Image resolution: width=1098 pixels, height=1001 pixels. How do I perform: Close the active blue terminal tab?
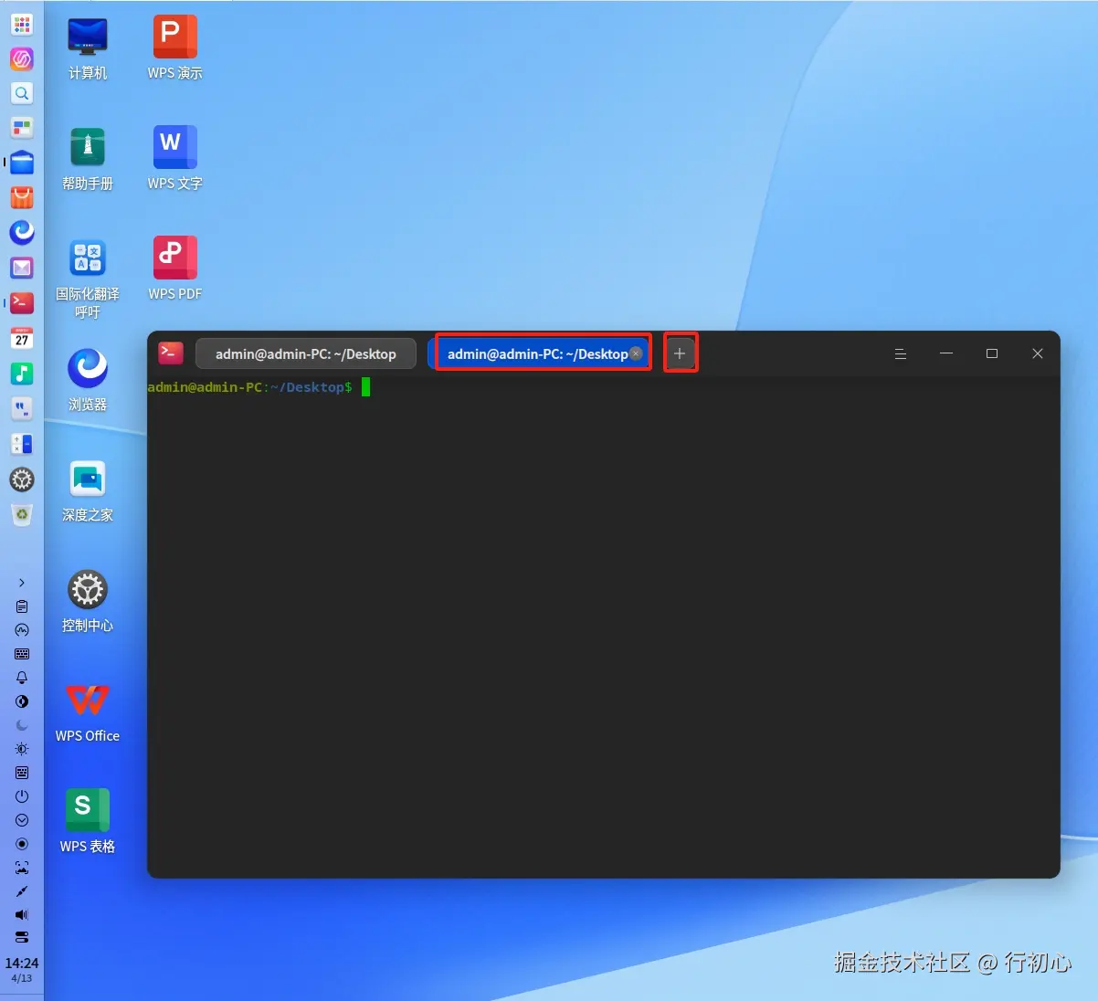coord(636,353)
